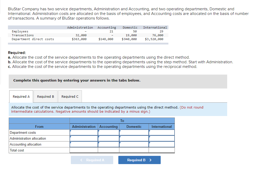The height and width of the screenshot is (179, 259).
Task: Click the 'Transactions' row label
Action: point(23,35)
